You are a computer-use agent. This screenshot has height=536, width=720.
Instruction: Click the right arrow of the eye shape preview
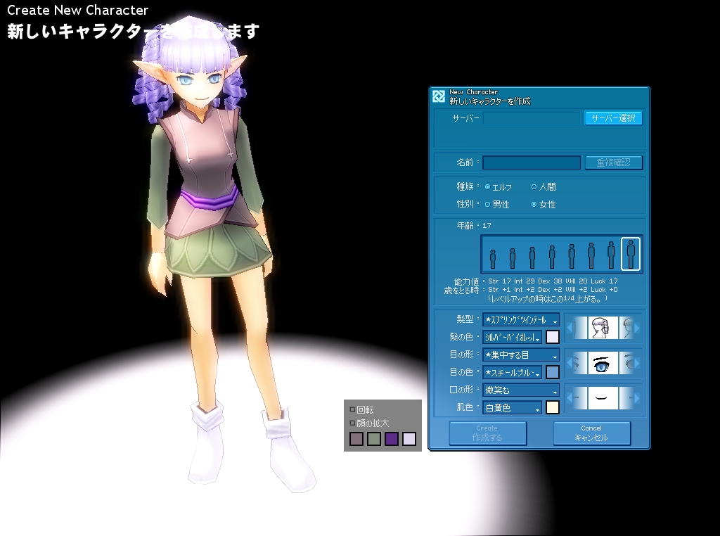click(636, 363)
